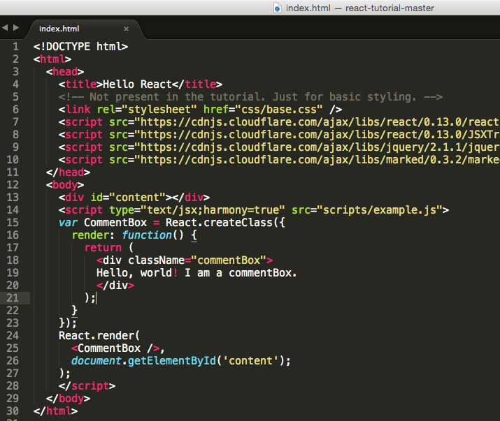Click the closing </body> tag

[x=69, y=399]
